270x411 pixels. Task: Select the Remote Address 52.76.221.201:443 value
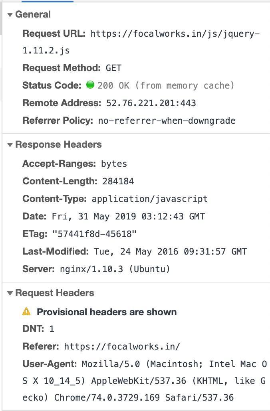[151, 103]
